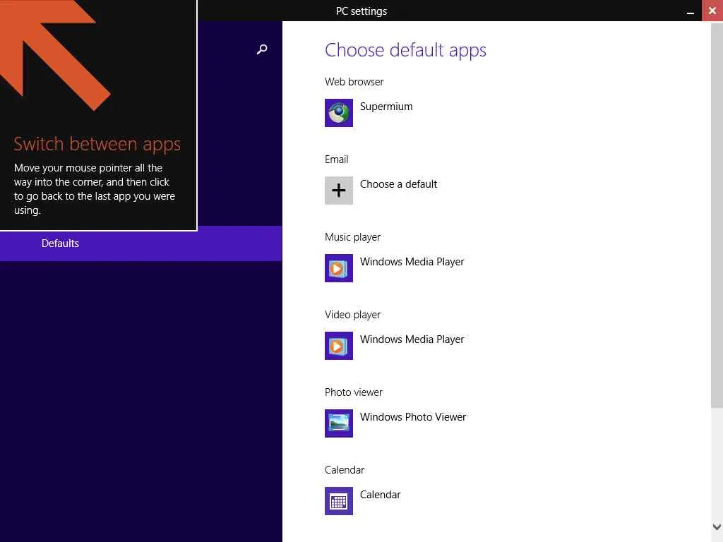Screen dimensions: 723x542
Task: Click the Calendar app icon
Action: [338, 501]
